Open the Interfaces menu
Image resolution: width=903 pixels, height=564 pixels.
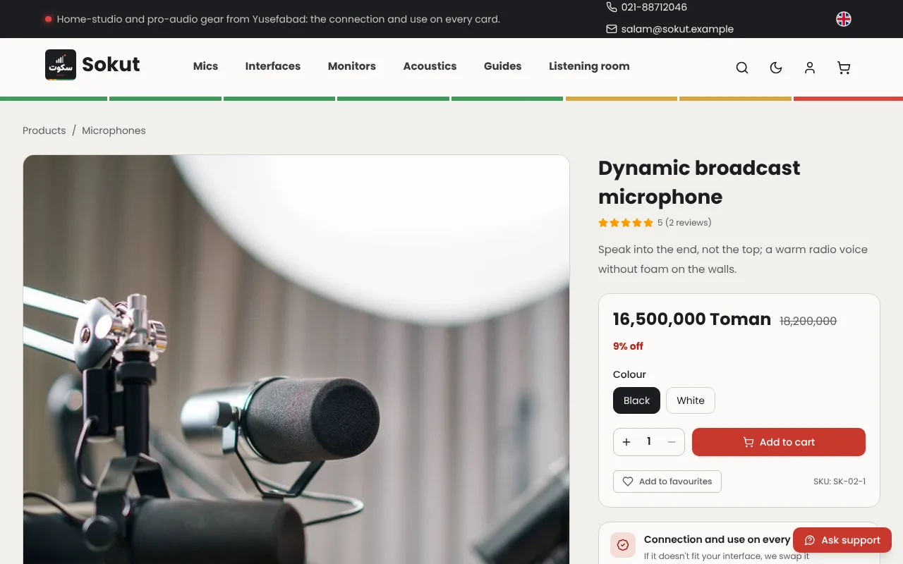[273, 66]
